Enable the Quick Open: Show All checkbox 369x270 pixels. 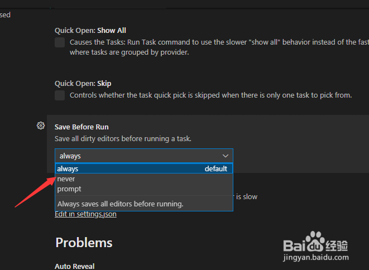(60, 43)
